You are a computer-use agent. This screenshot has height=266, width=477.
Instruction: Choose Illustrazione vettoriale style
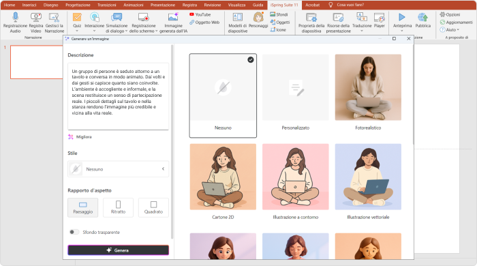(368, 182)
